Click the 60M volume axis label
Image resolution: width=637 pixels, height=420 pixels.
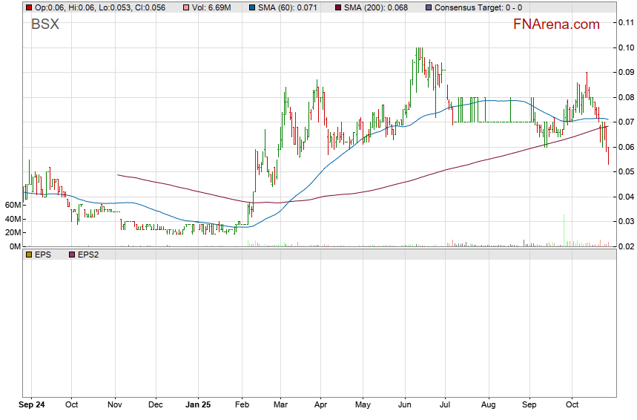click(12, 205)
